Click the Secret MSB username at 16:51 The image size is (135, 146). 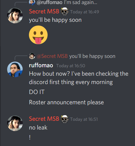(44, 119)
